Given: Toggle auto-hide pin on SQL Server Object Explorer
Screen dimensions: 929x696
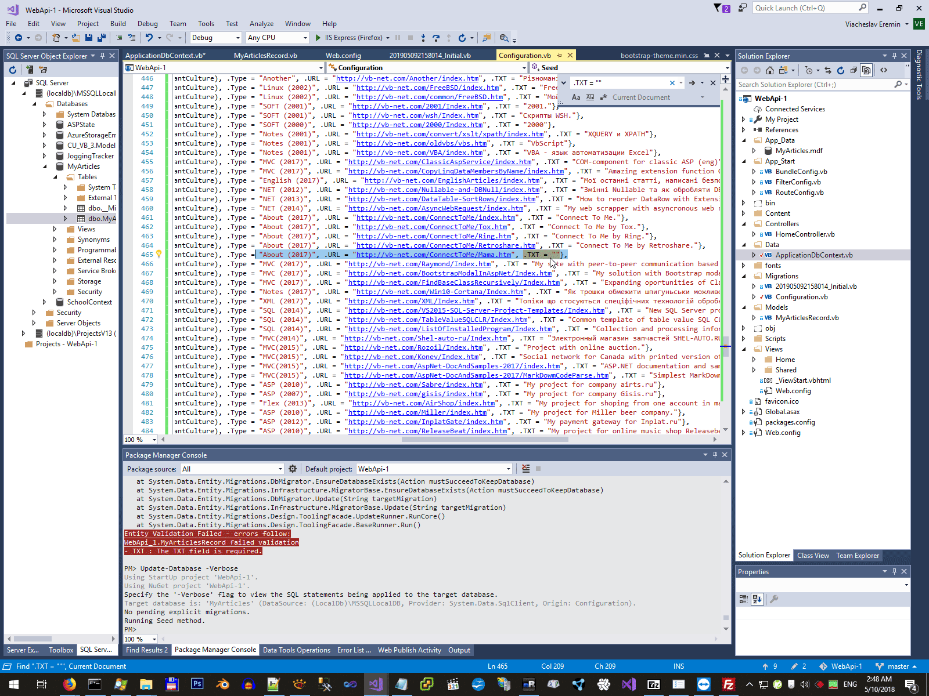Looking at the screenshot, I should [102, 56].
